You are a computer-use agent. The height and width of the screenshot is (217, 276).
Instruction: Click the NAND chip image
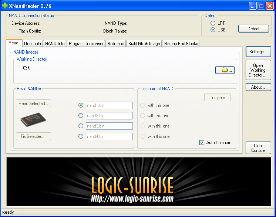[33, 119]
